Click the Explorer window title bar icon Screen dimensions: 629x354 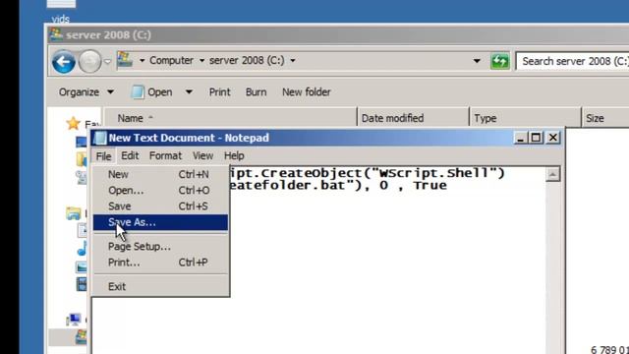click(57, 35)
